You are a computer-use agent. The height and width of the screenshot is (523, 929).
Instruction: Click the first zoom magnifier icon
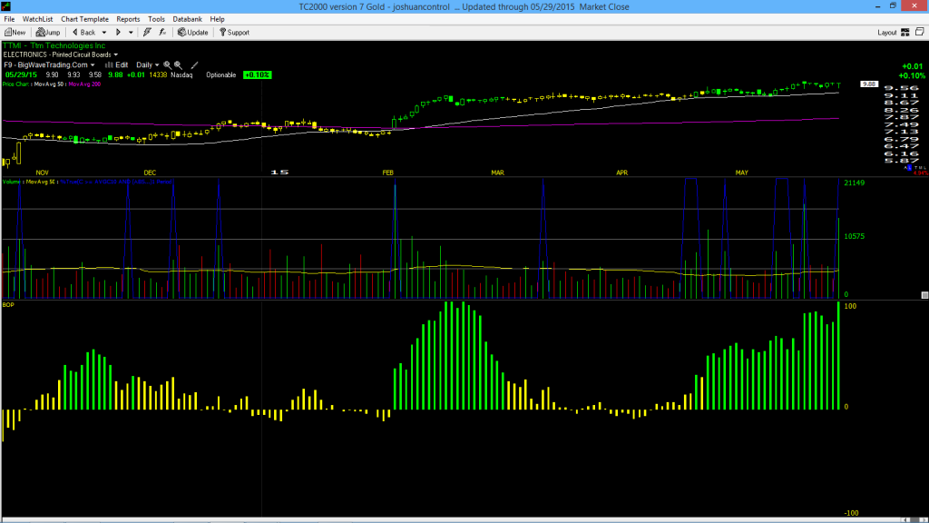168,64
